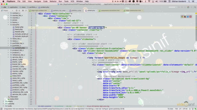Open Search Everywhere magnifier in toolbar
197x110 pixels.
tap(195, 7)
